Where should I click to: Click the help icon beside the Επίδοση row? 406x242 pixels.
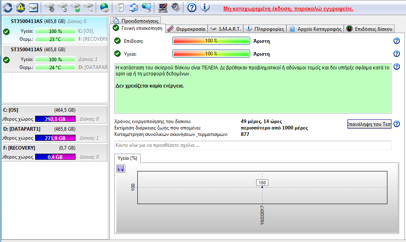click(x=396, y=41)
